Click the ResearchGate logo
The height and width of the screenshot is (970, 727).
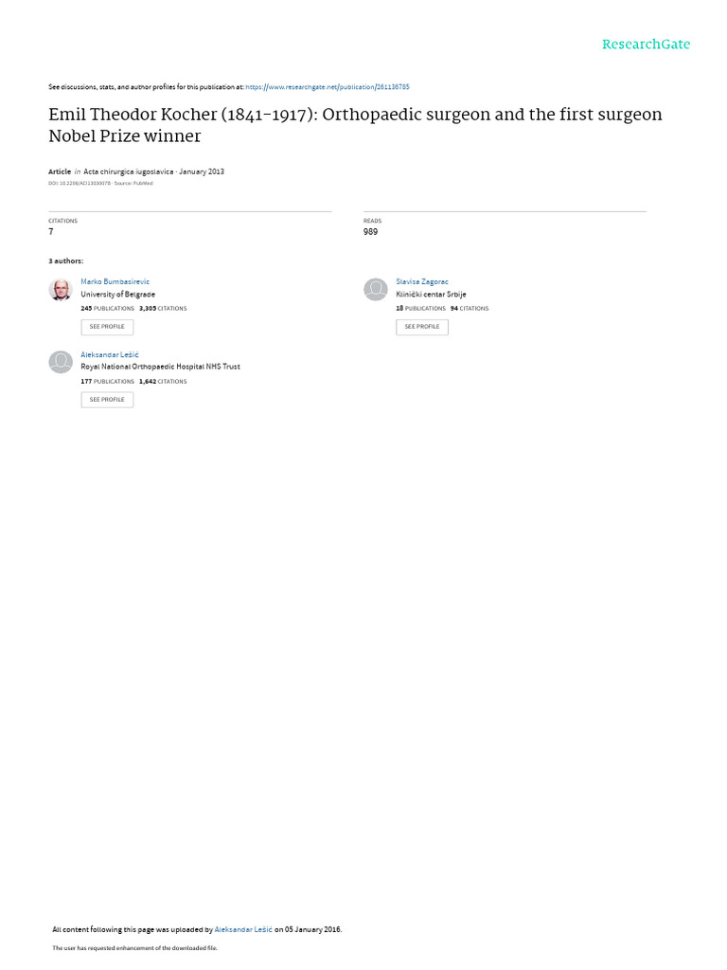tap(646, 45)
